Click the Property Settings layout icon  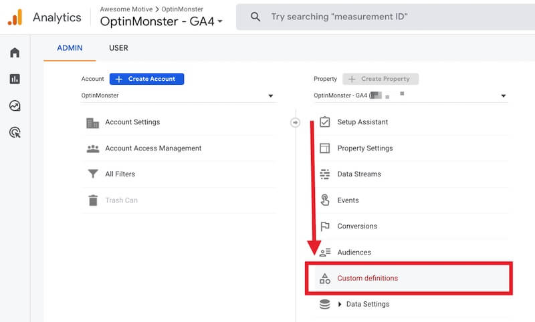(x=325, y=148)
